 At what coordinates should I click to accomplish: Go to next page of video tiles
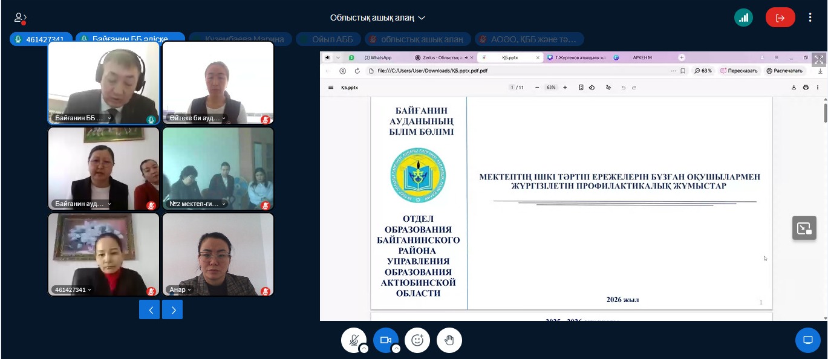pyautogui.click(x=172, y=309)
